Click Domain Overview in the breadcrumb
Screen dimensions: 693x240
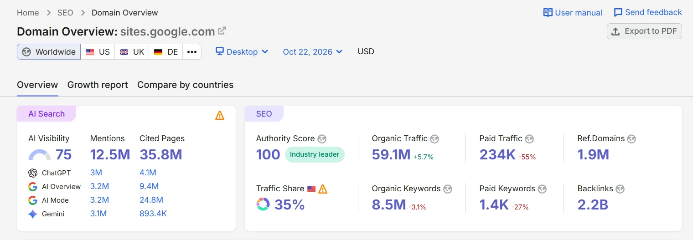(125, 13)
